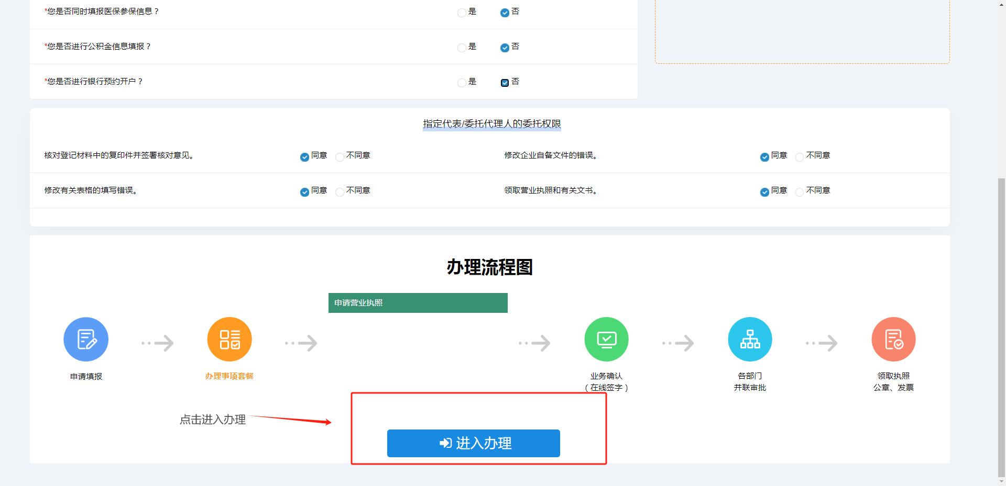Click 指定代表/委托代理人的委托权限 heading

(491, 124)
